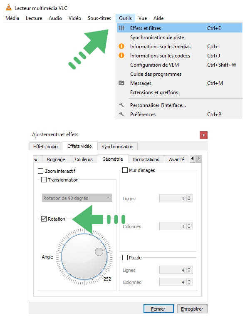
Task: Click the Enregistrer button
Action: pos(192,309)
